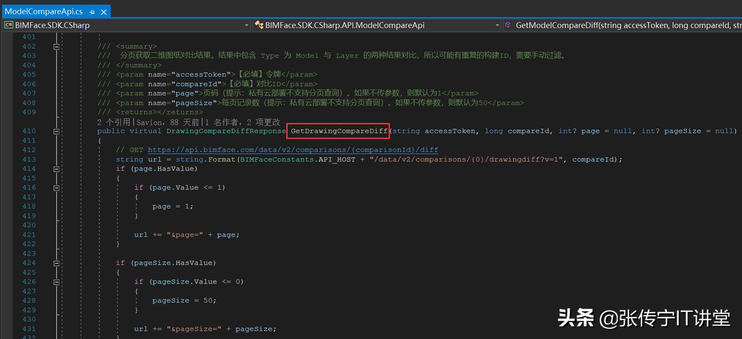The height and width of the screenshot is (339, 742).
Task: Click 'page = 1;' on line 418
Action: (173, 206)
